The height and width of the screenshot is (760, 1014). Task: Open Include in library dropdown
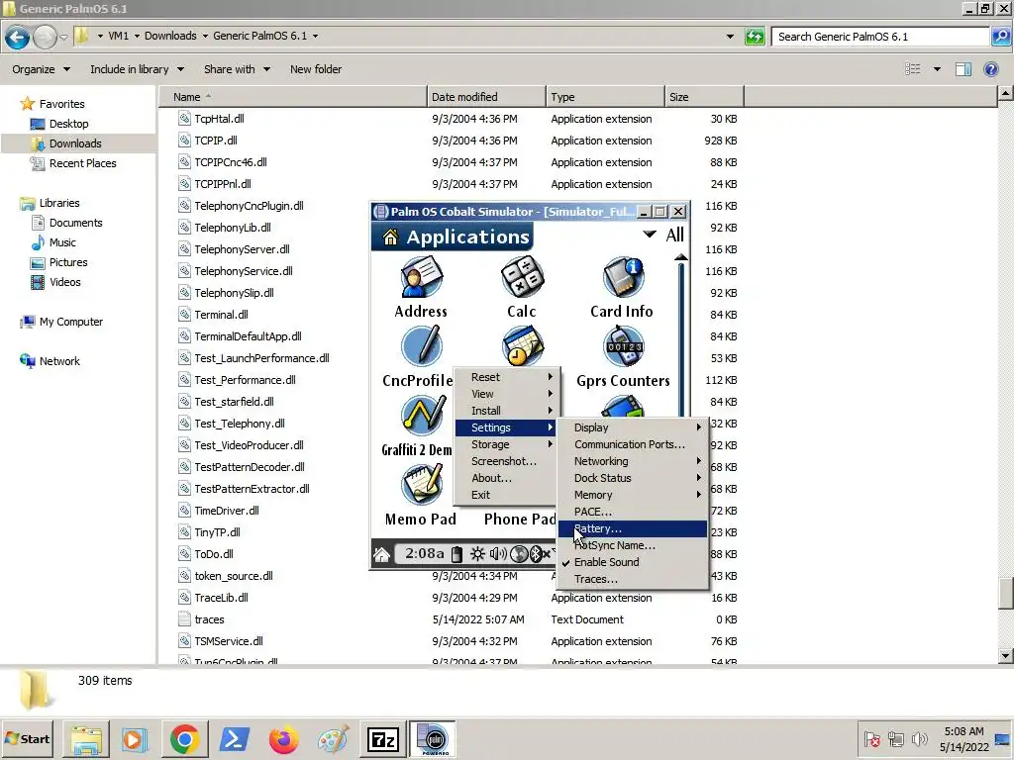pyautogui.click(x=137, y=69)
